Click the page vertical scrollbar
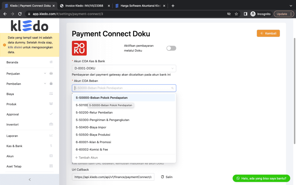Viewport: 296px width, 185px height. pyautogui.click(x=295, y=90)
